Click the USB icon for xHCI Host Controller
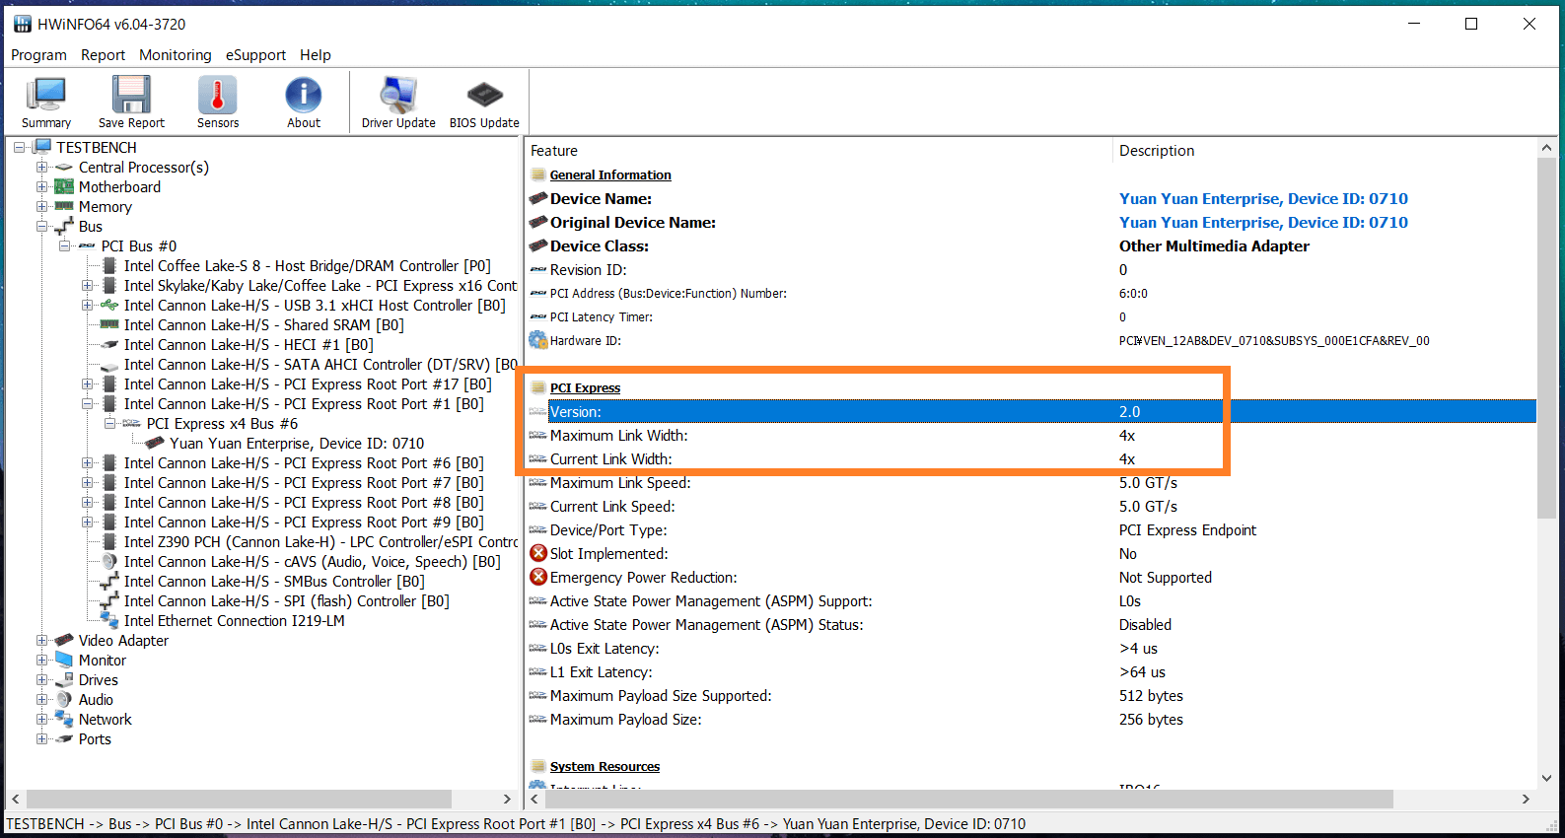Viewport: 1565px width, 838px height. pos(109,305)
